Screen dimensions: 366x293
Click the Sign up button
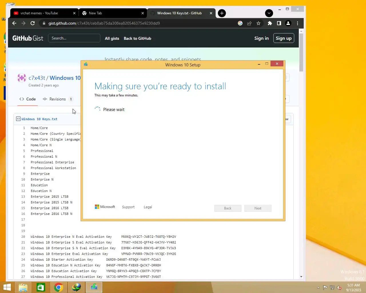click(284, 38)
